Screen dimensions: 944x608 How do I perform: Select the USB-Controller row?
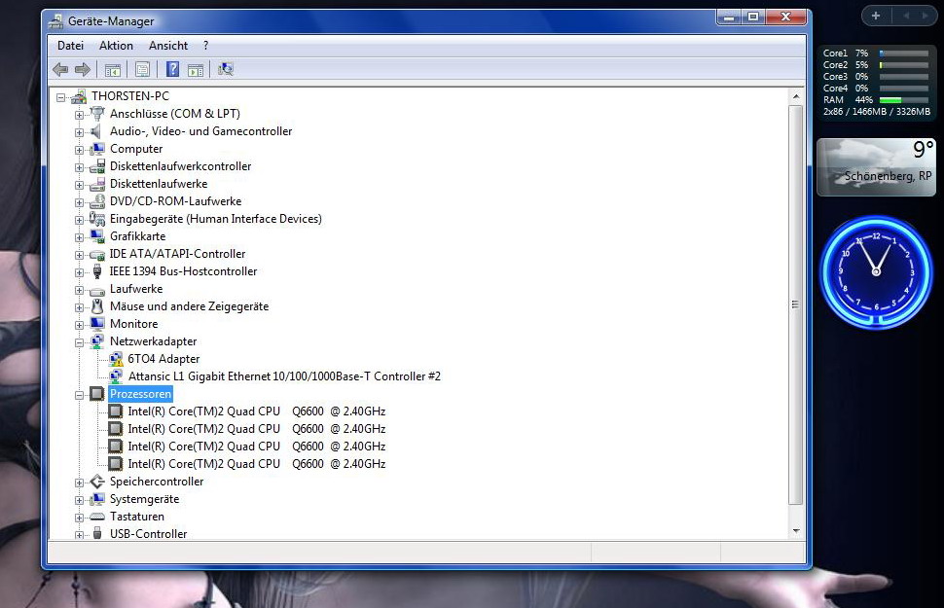click(148, 533)
